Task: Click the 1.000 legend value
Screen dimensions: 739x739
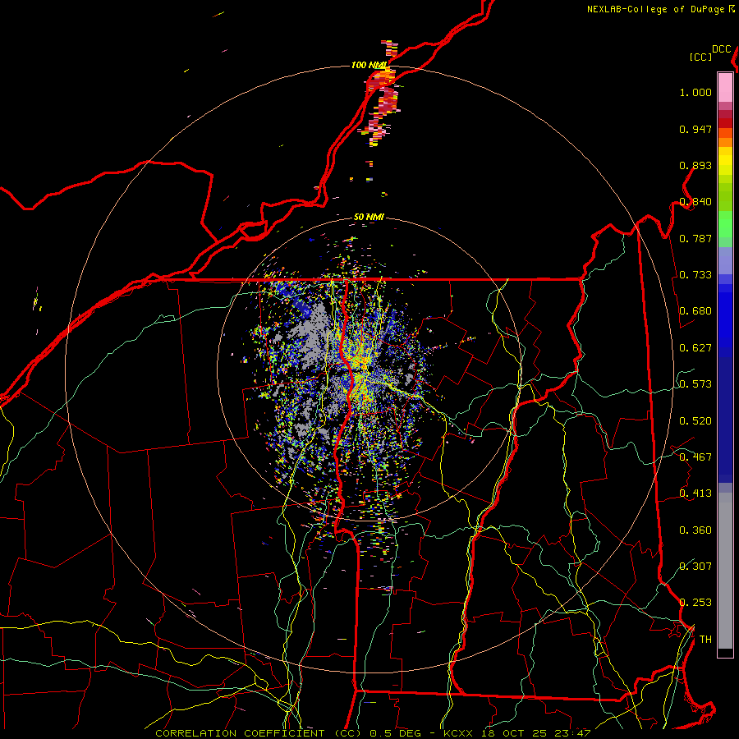Action: [695, 92]
